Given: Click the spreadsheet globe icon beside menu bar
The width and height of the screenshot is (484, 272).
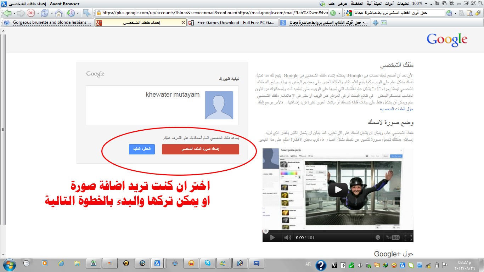Looking at the screenshot, I should coord(322,4).
